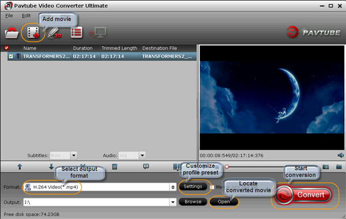Click the trash delete icon

[115, 167]
